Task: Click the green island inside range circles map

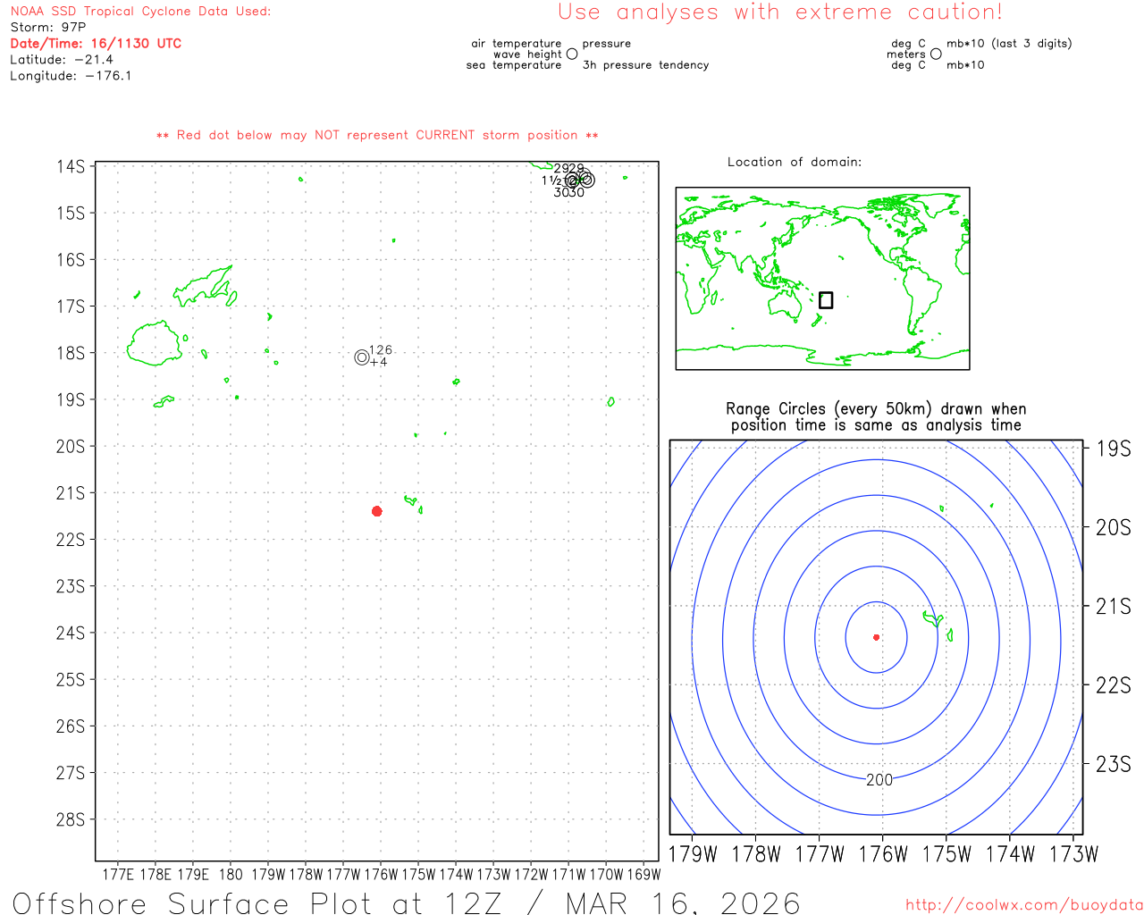Action: coord(933,618)
